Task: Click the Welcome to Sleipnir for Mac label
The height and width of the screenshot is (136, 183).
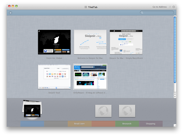Action: pyautogui.click(x=90, y=58)
